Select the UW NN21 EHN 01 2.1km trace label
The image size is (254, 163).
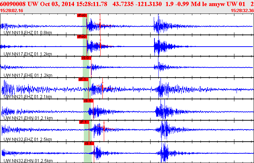coord(28,118)
